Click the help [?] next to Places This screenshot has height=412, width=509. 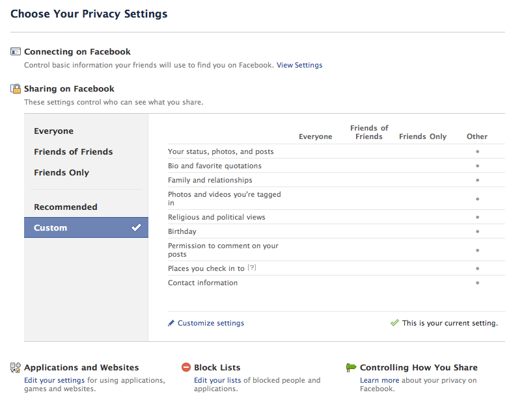pos(252,268)
